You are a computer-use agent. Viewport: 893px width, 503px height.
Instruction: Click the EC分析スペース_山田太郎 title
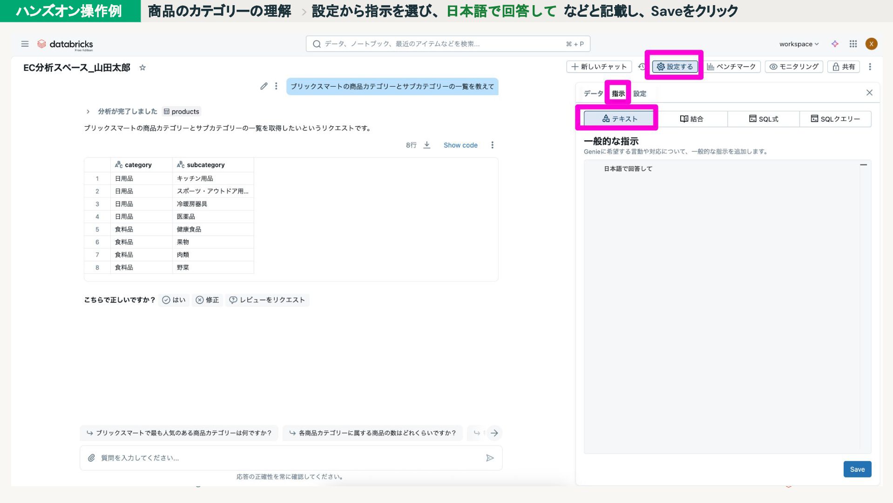(x=77, y=68)
